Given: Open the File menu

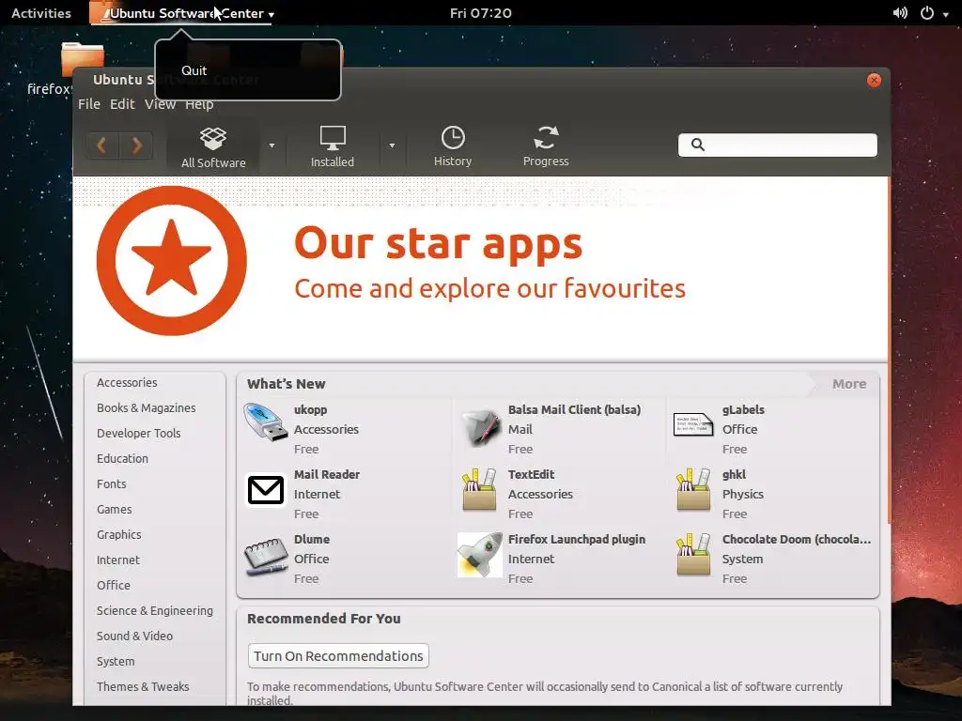Looking at the screenshot, I should point(89,103).
